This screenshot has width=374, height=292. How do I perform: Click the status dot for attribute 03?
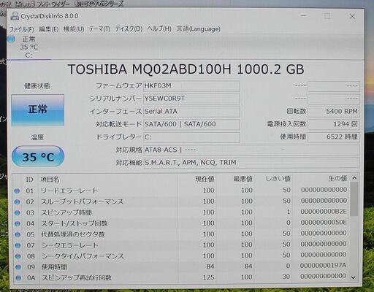click(x=18, y=213)
